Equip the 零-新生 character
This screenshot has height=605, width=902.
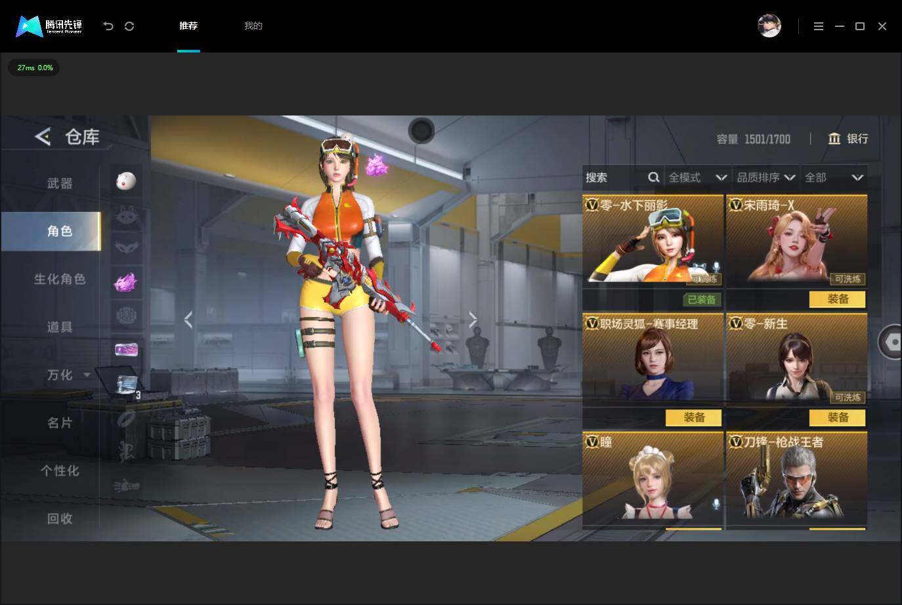click(838, 417)
